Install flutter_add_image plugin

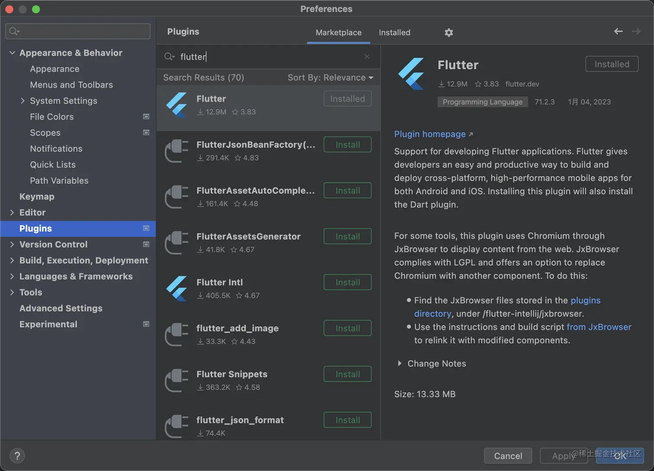(347, 328)
